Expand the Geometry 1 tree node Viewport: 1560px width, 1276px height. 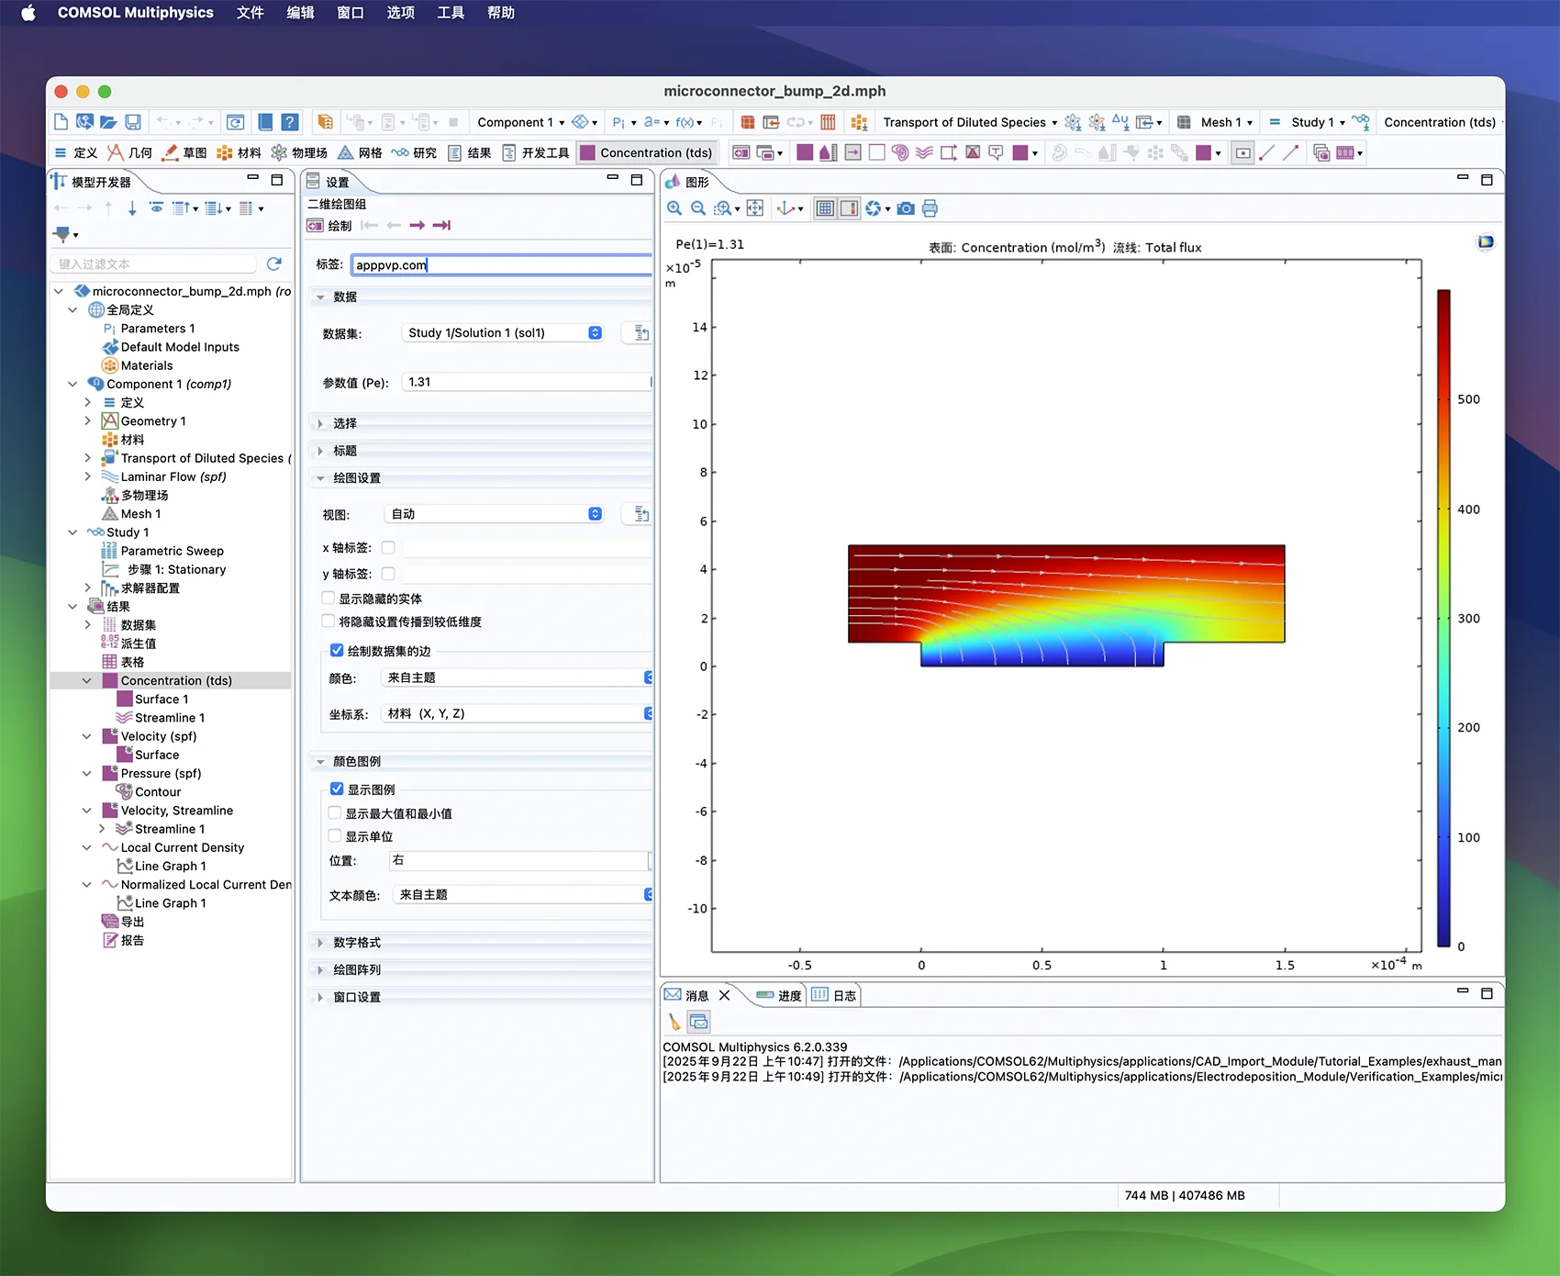tap(88, 421)
